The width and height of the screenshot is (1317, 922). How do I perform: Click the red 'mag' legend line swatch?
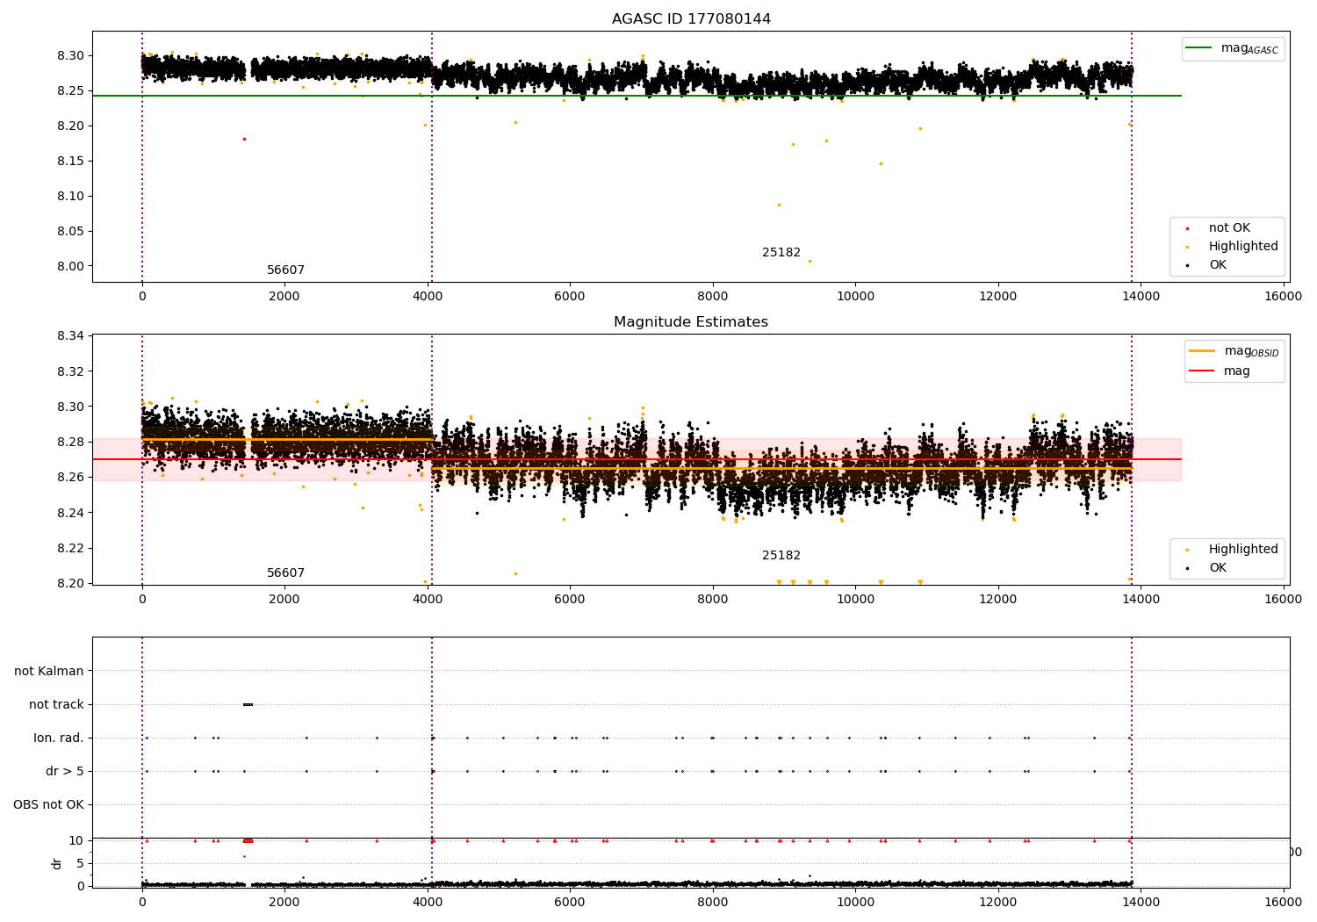(1201, 371)
